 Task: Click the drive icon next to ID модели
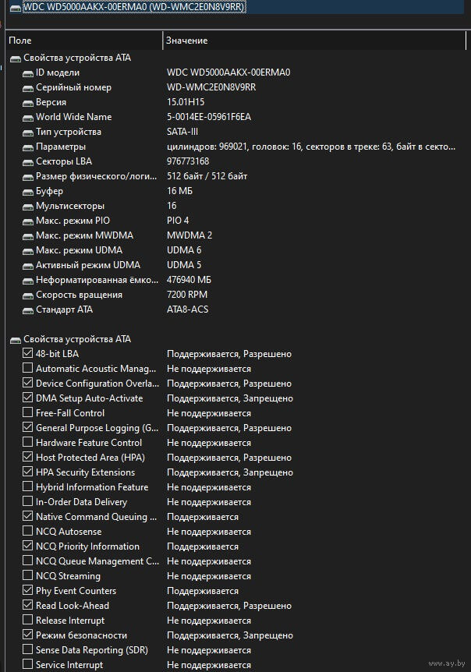[x=28, y=73]
